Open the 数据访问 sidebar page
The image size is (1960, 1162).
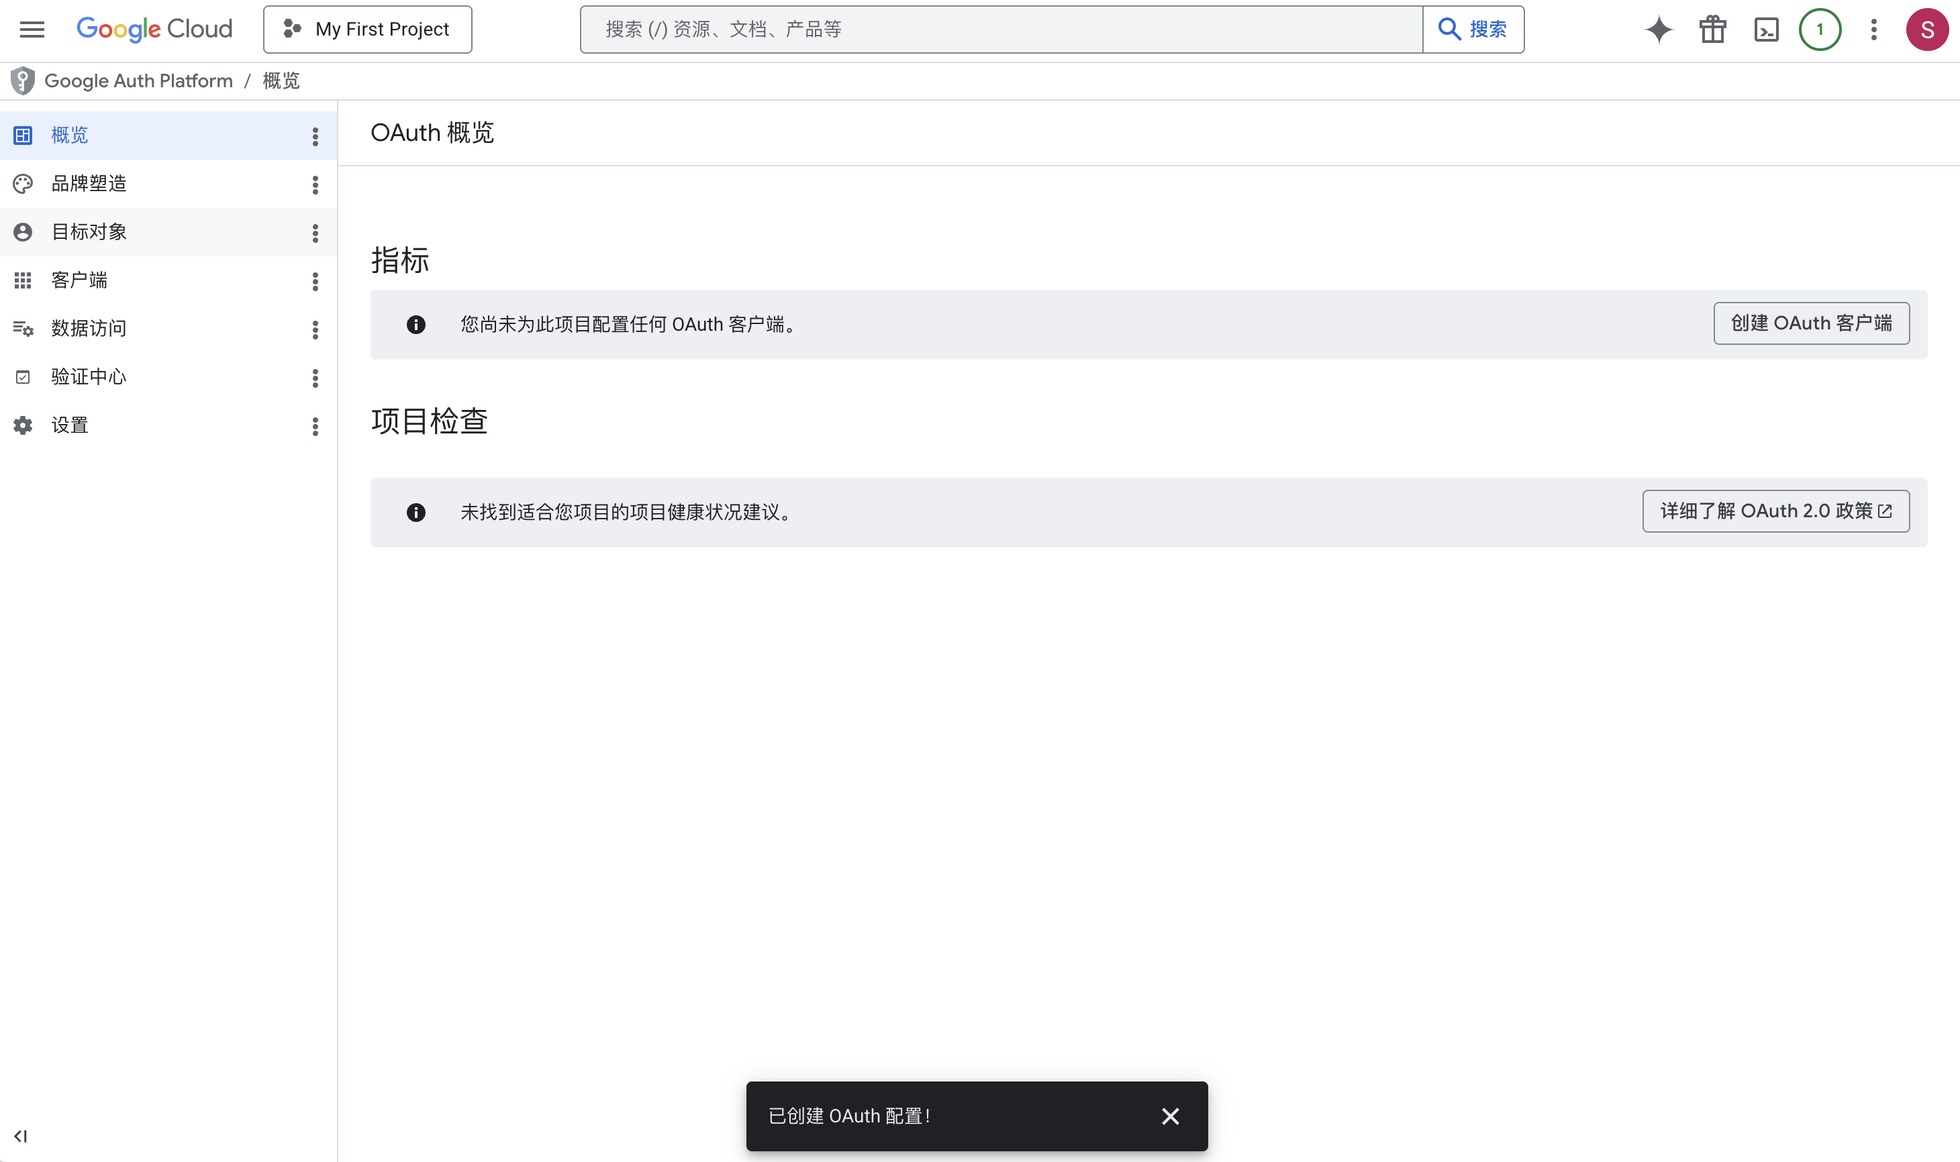168,329
